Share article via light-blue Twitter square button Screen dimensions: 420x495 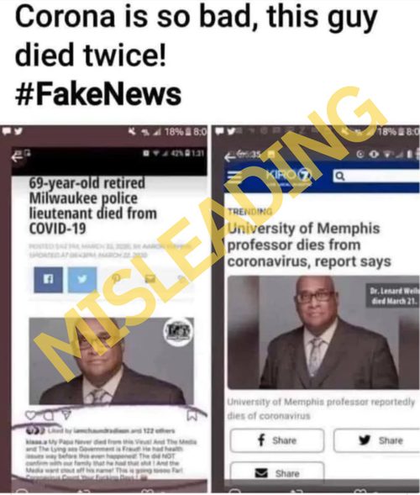tap(82, 280)
